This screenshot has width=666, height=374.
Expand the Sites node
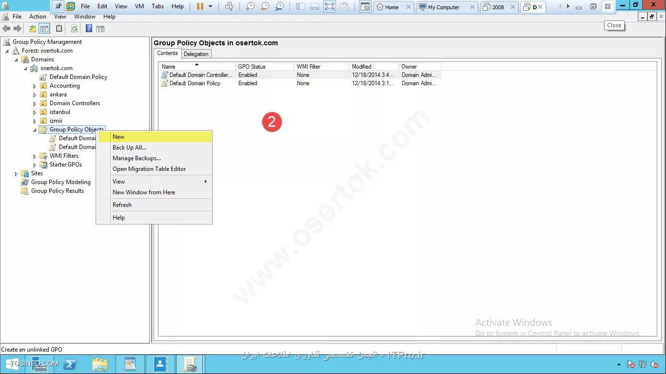pyautogui.click(x=16, y=174)
